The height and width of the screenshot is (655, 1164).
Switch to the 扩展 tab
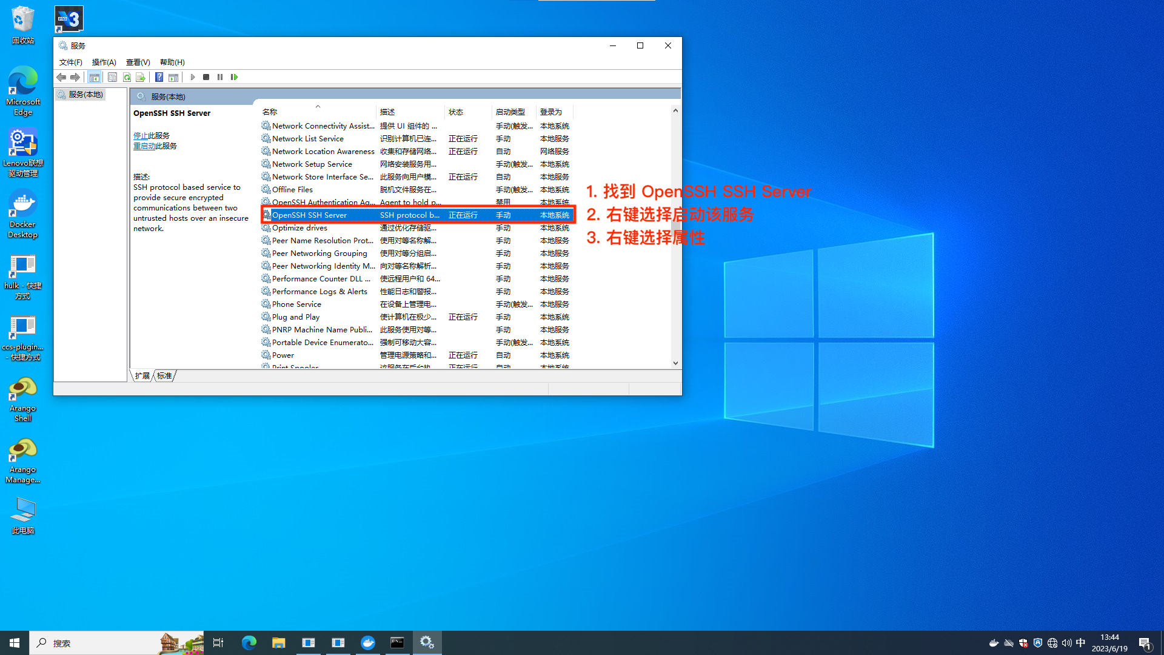click(142, 376)
